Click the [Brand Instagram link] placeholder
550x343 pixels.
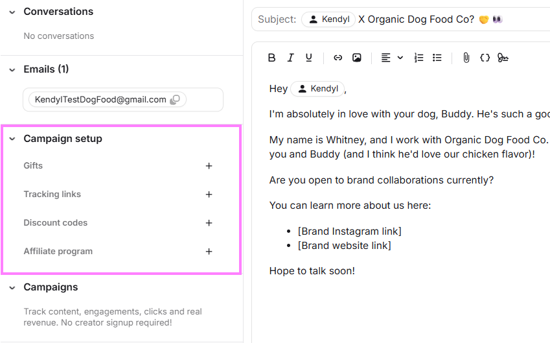pos(349,231)
